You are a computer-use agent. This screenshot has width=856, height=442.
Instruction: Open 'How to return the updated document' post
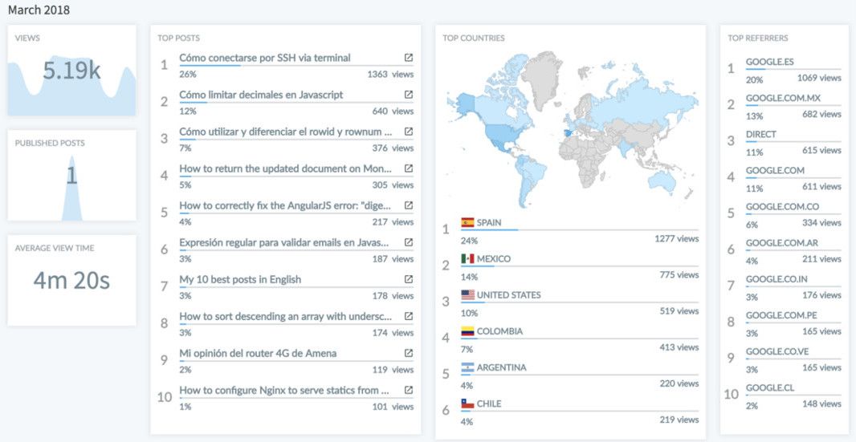286,168
